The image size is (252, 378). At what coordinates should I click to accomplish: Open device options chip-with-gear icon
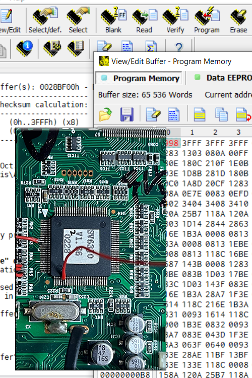[52, 48]
